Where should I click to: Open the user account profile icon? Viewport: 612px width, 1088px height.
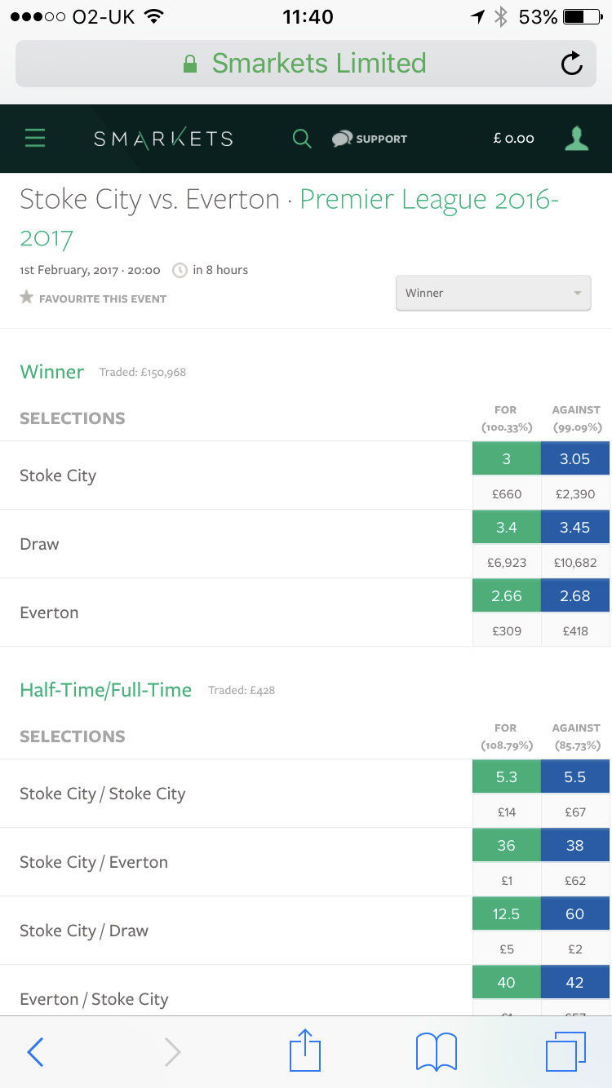click(577, 139)
